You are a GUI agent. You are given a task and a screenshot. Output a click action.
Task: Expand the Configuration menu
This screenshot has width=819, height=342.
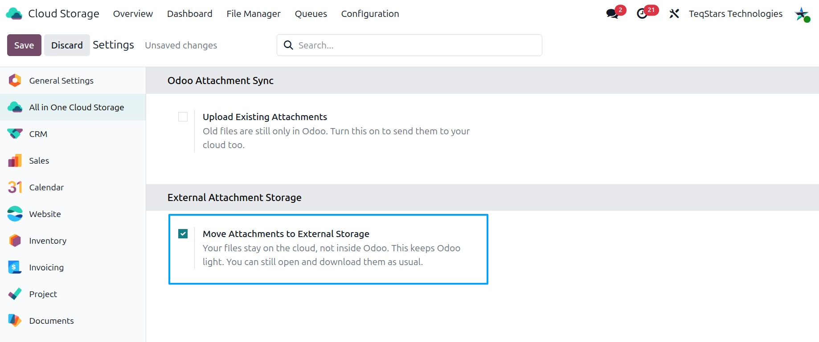tap(370, 14)
